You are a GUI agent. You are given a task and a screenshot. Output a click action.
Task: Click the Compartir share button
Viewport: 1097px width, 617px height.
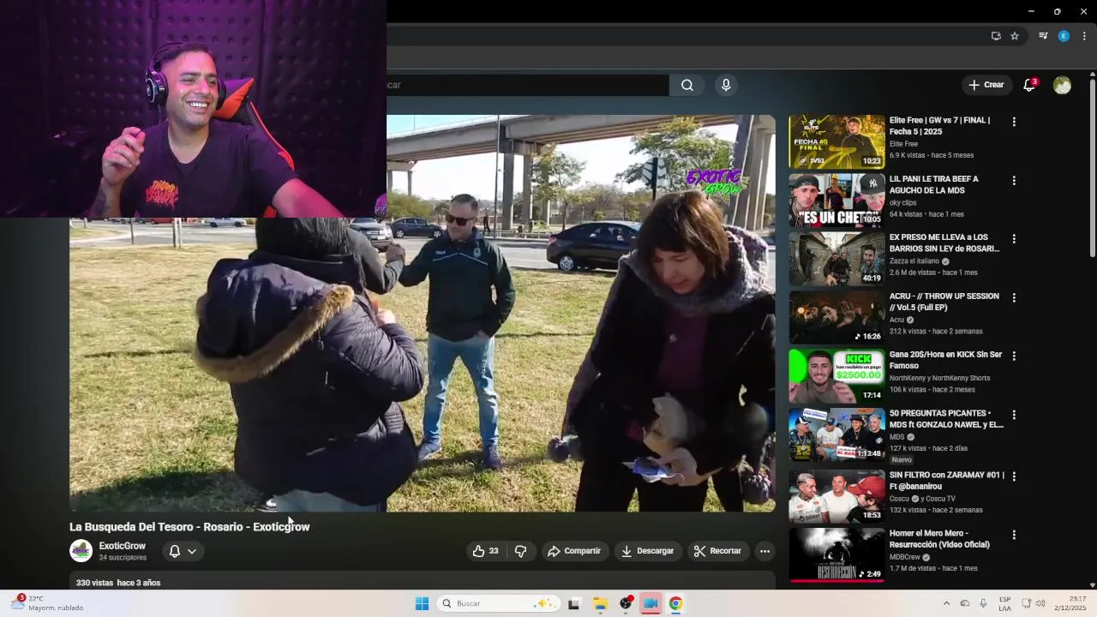pyautogui.click(x=574, y=551)
